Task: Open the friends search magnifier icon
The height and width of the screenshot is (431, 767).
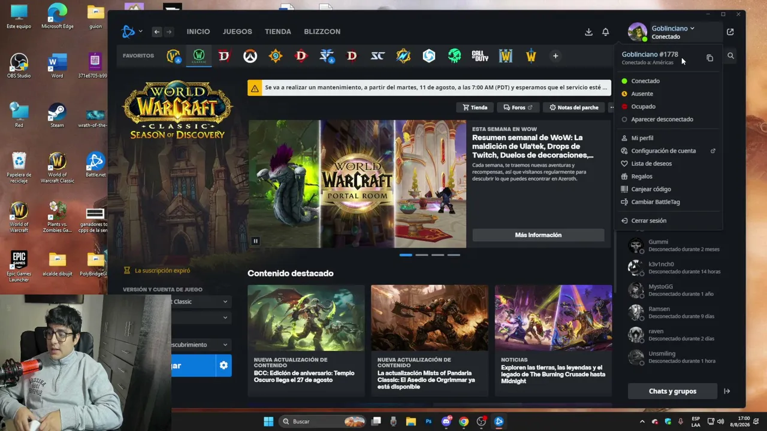Action: pos(730,56)
